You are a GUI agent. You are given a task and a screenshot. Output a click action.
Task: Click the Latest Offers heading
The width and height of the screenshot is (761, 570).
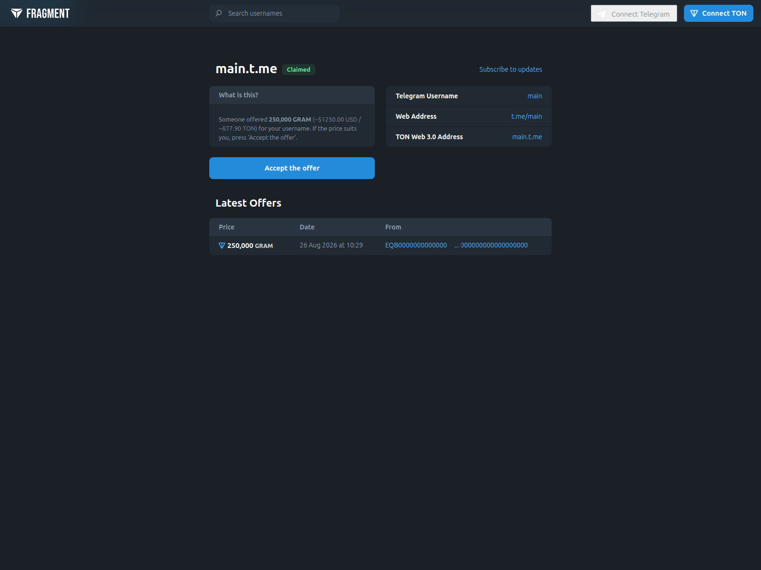tap(248, 203)
